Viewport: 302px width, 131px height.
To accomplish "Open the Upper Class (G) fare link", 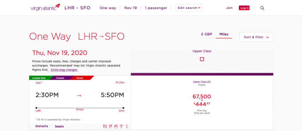I will pos(202,82).
